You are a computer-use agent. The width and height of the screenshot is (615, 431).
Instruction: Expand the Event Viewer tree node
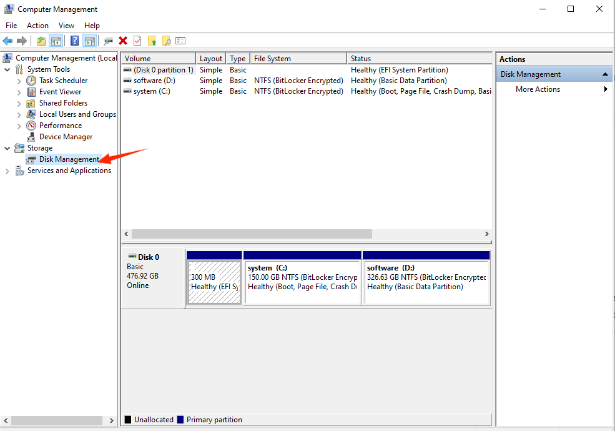coord(19,92)
